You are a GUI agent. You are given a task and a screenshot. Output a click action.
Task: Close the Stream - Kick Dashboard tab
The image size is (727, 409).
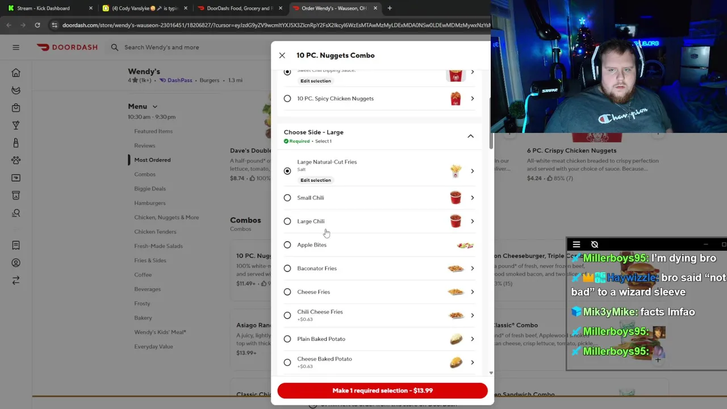pyautogui.click(x=91, y=8)
